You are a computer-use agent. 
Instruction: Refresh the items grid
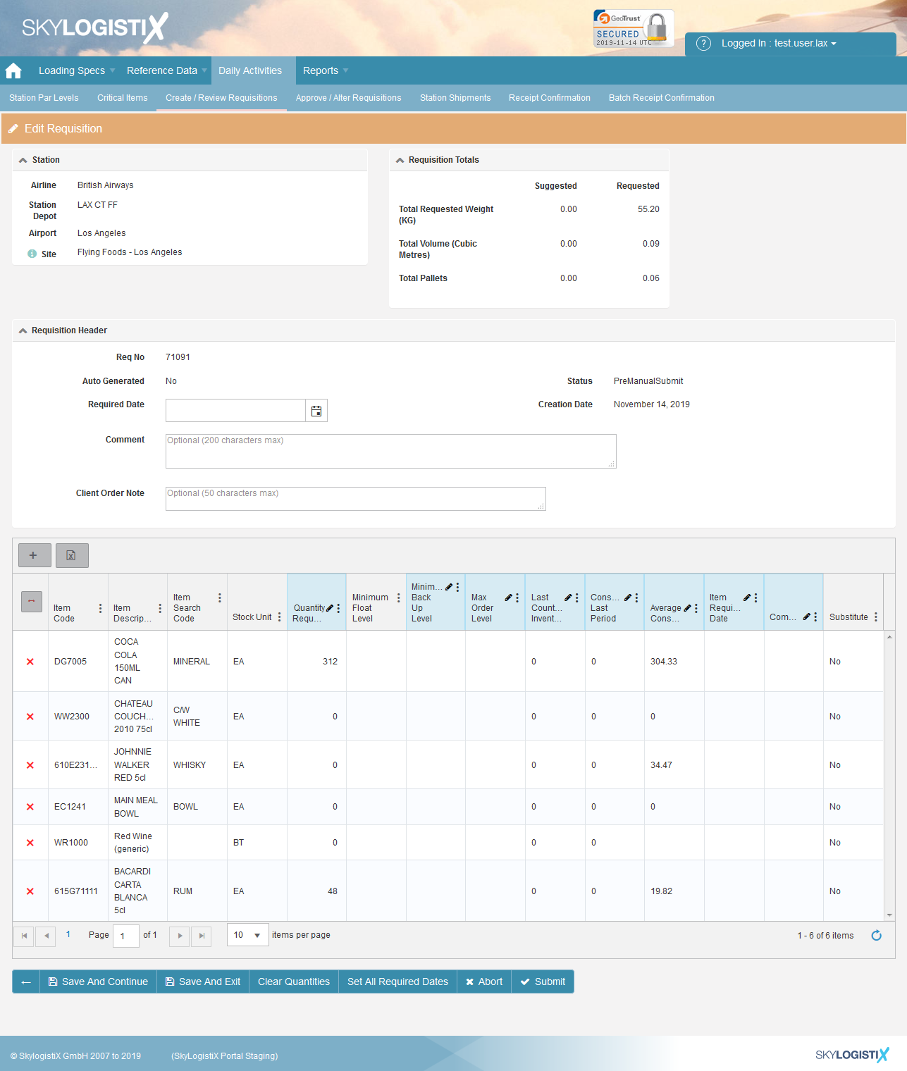[x=876, y=935]
